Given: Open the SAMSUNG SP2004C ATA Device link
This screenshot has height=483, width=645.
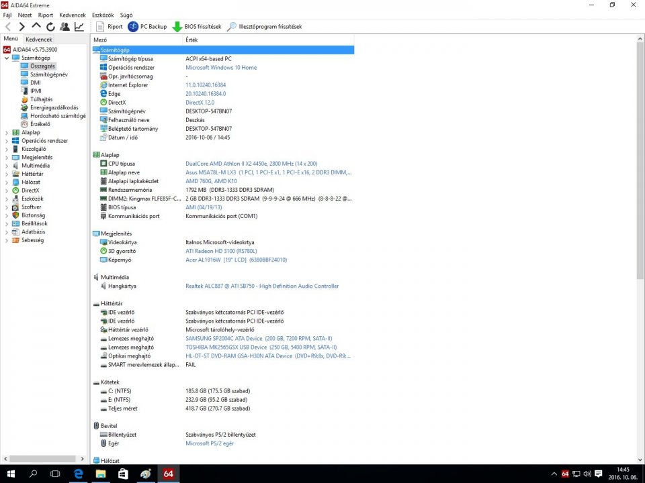Looking at the screenshot, I should click(x=259, y=338).
